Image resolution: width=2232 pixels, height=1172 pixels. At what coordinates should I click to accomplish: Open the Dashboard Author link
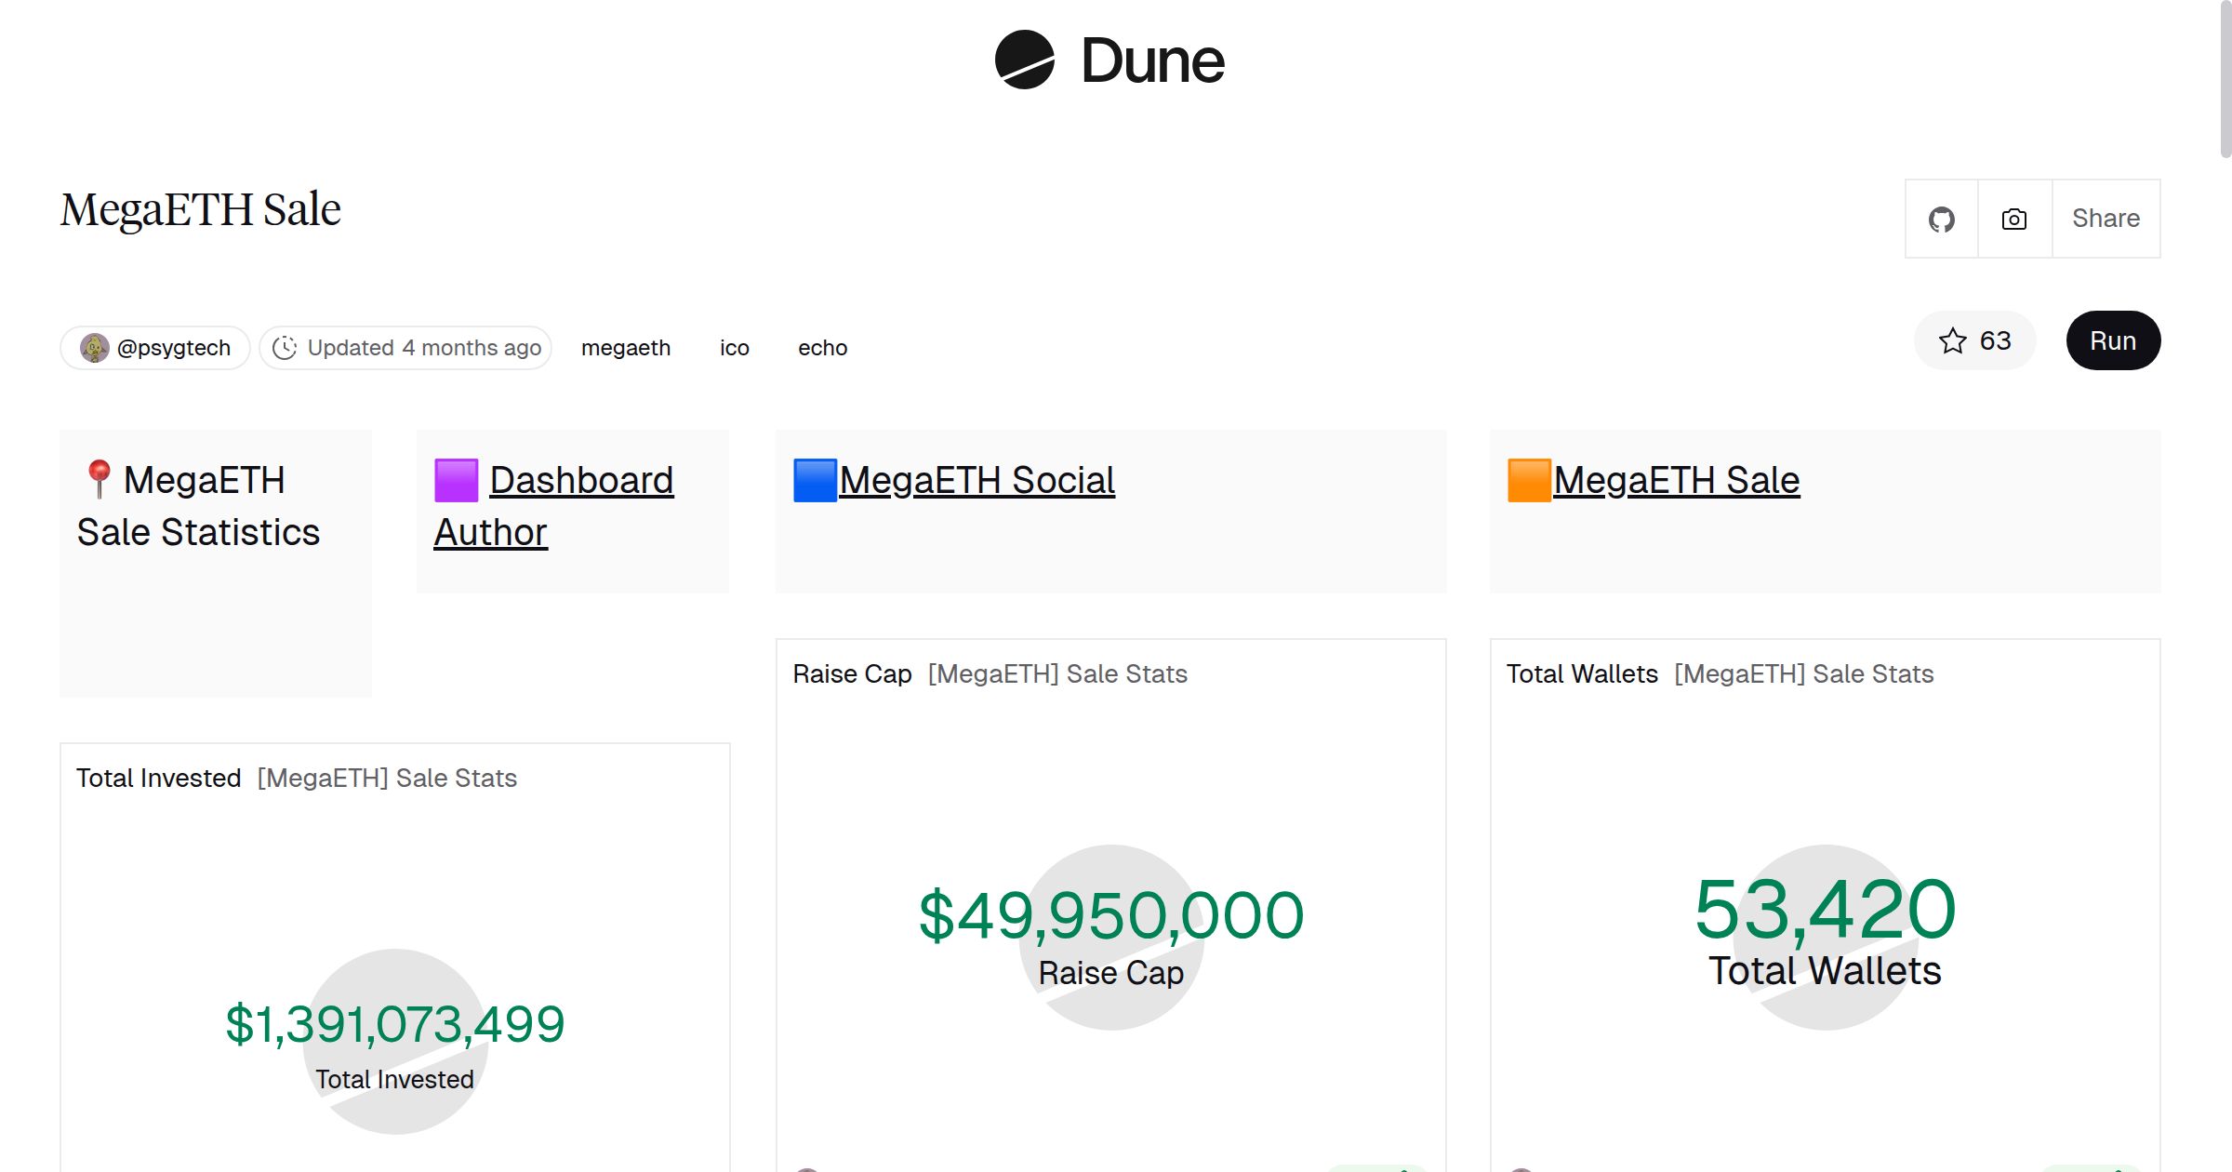click(582, 479)
